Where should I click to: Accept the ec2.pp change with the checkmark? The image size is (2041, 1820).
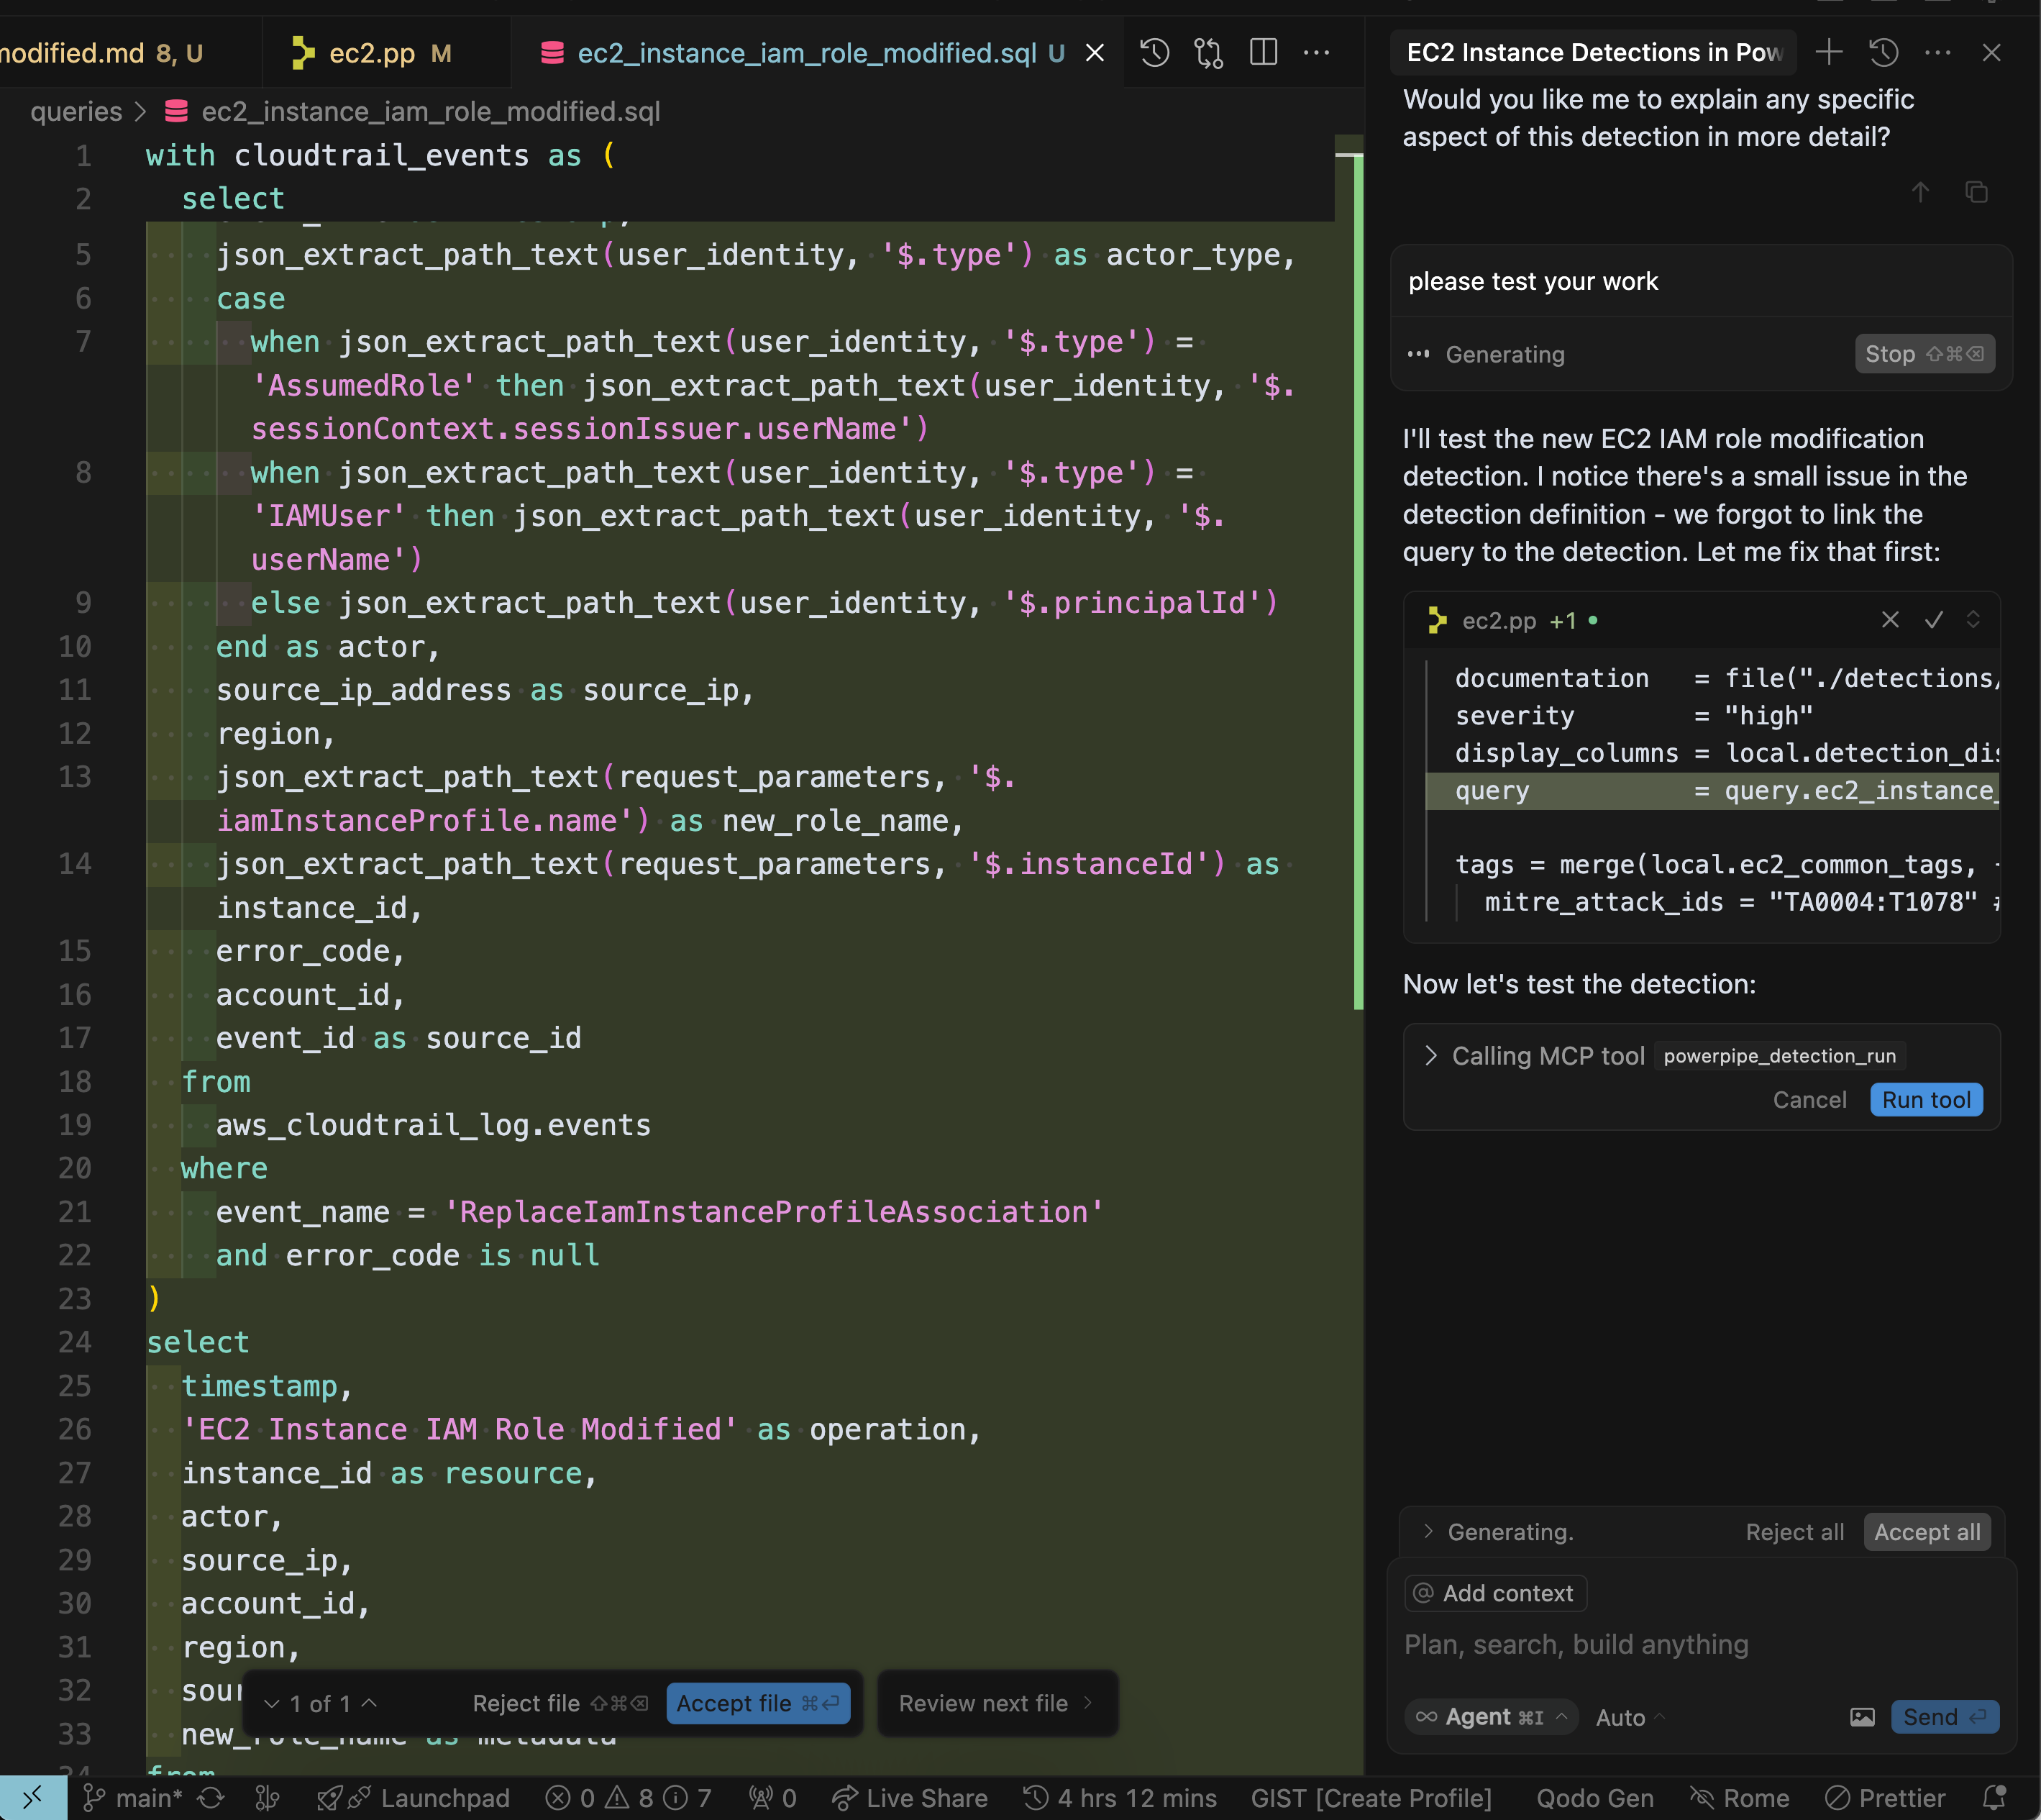click(1933, 620)
